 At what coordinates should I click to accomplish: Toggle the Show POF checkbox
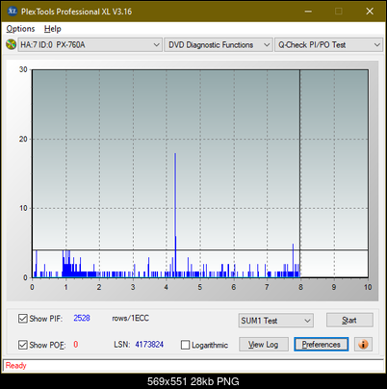pos(23,345)
